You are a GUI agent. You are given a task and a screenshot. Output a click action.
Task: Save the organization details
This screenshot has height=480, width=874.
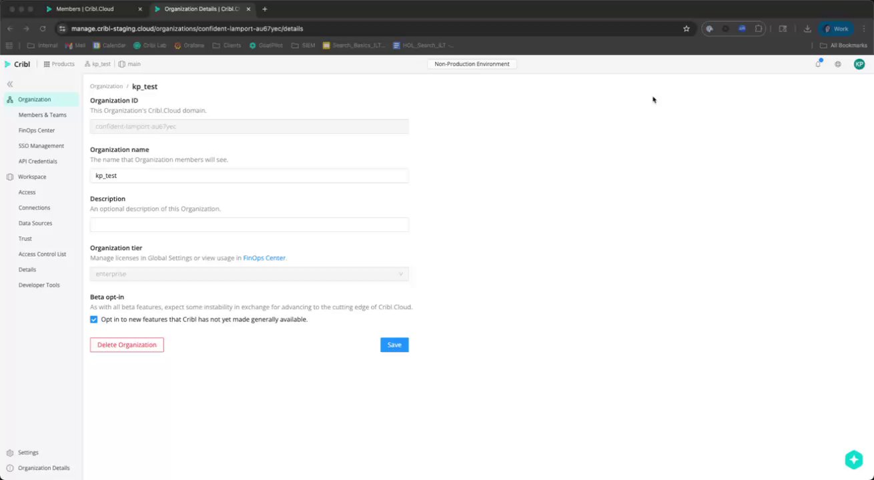[394, 345]
